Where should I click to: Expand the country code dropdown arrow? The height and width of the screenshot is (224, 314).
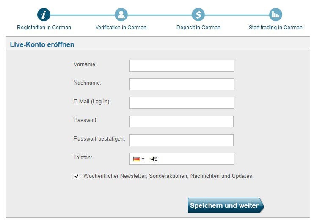click(143, 159)
